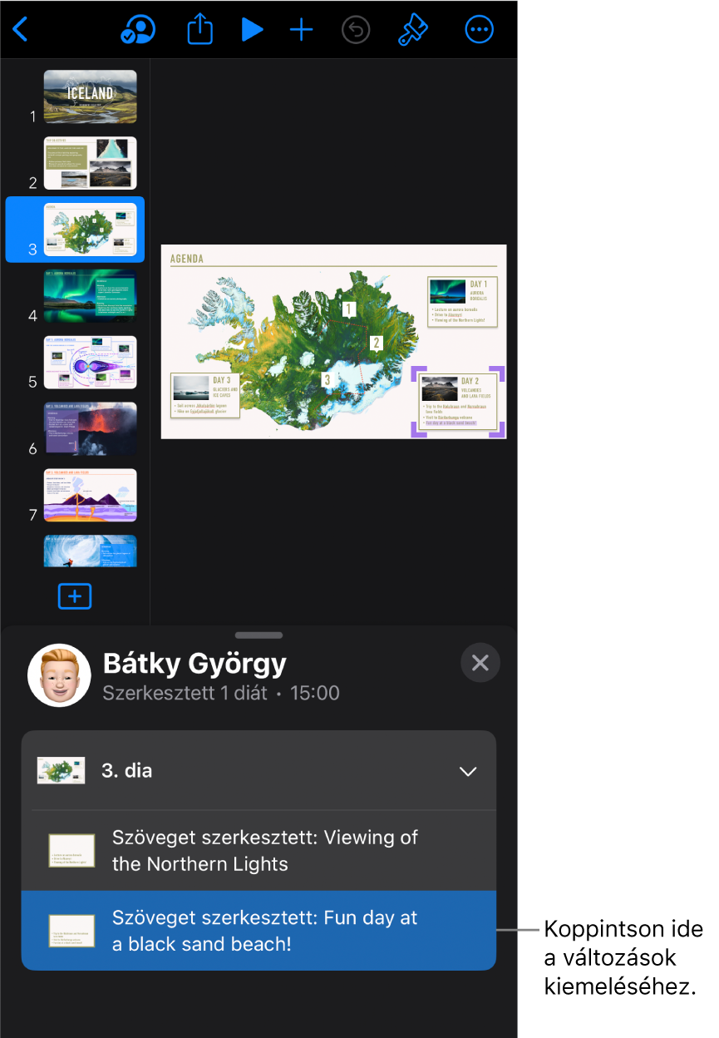
Task: Tap the share icon
Action: (199, 30)
